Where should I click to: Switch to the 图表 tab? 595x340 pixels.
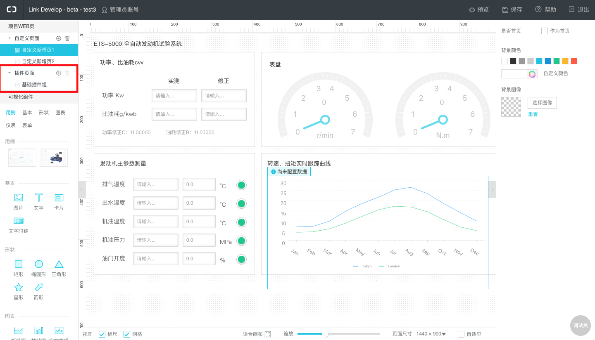(x=60, y=113)
